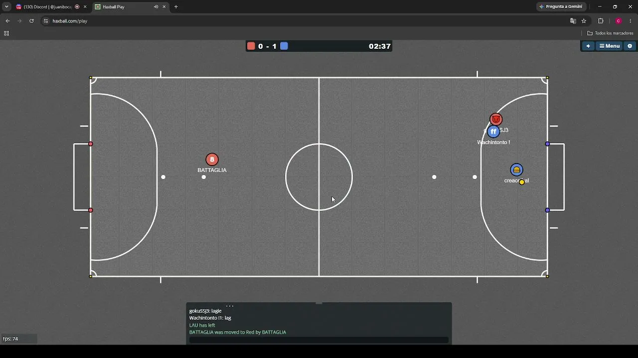Click the Wachintonto !1: lag chat message
638x358 pixels.
coord(210,318)
